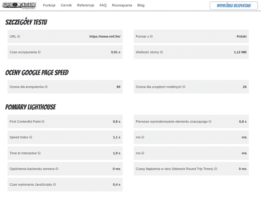
Task: Click help icon in n/a row beside Speed Index
Action: pyautogui.click(x=143, y=137)
